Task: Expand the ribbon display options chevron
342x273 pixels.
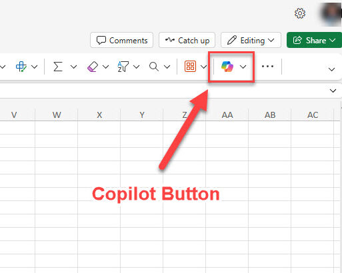Action: coord(331,69)
